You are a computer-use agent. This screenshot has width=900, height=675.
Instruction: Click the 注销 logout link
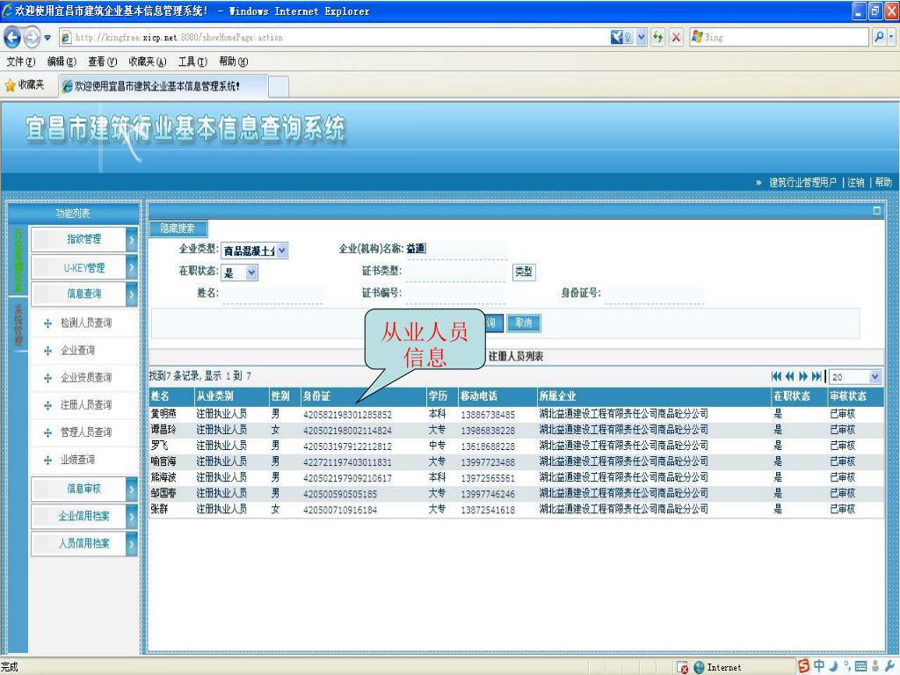pos(856,183)
